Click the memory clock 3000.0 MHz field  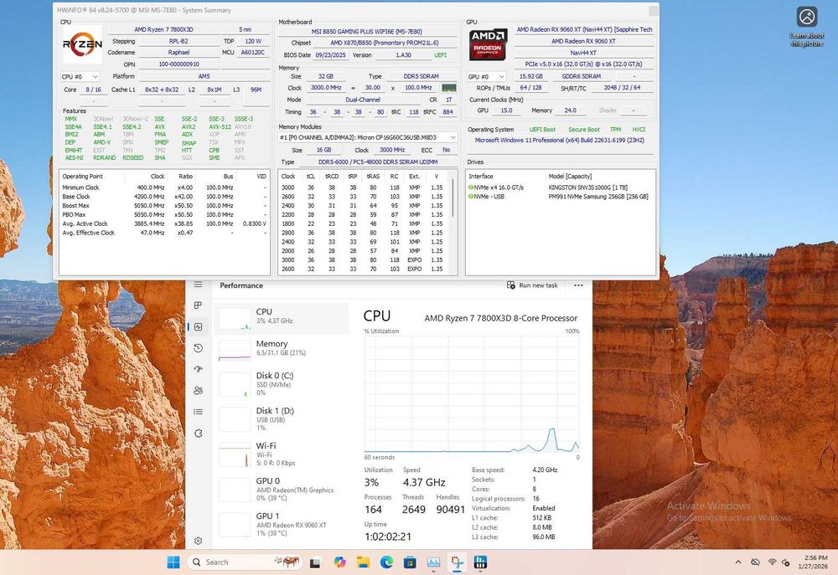click(326, 88)
